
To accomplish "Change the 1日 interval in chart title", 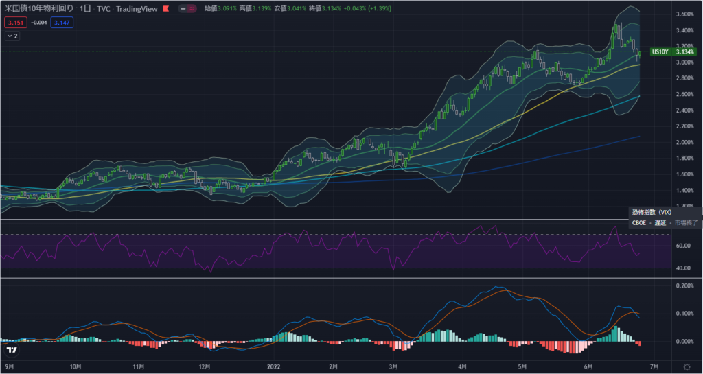I will pyautogui.click(x=85, y=9).
